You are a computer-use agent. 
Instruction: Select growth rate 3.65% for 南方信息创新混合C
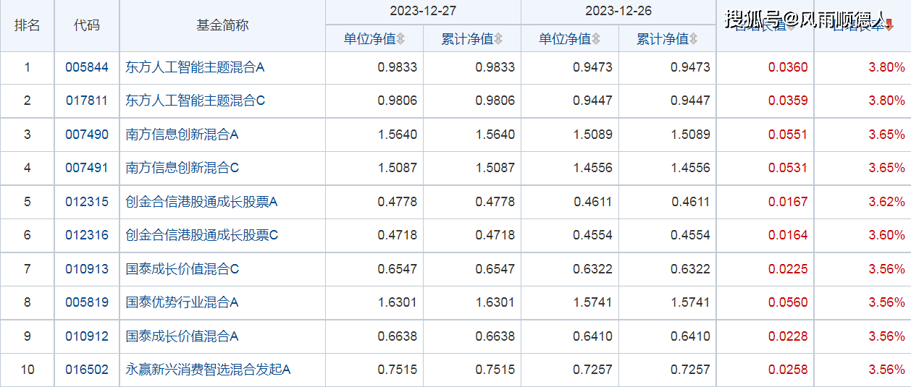(x=887, y=168)
